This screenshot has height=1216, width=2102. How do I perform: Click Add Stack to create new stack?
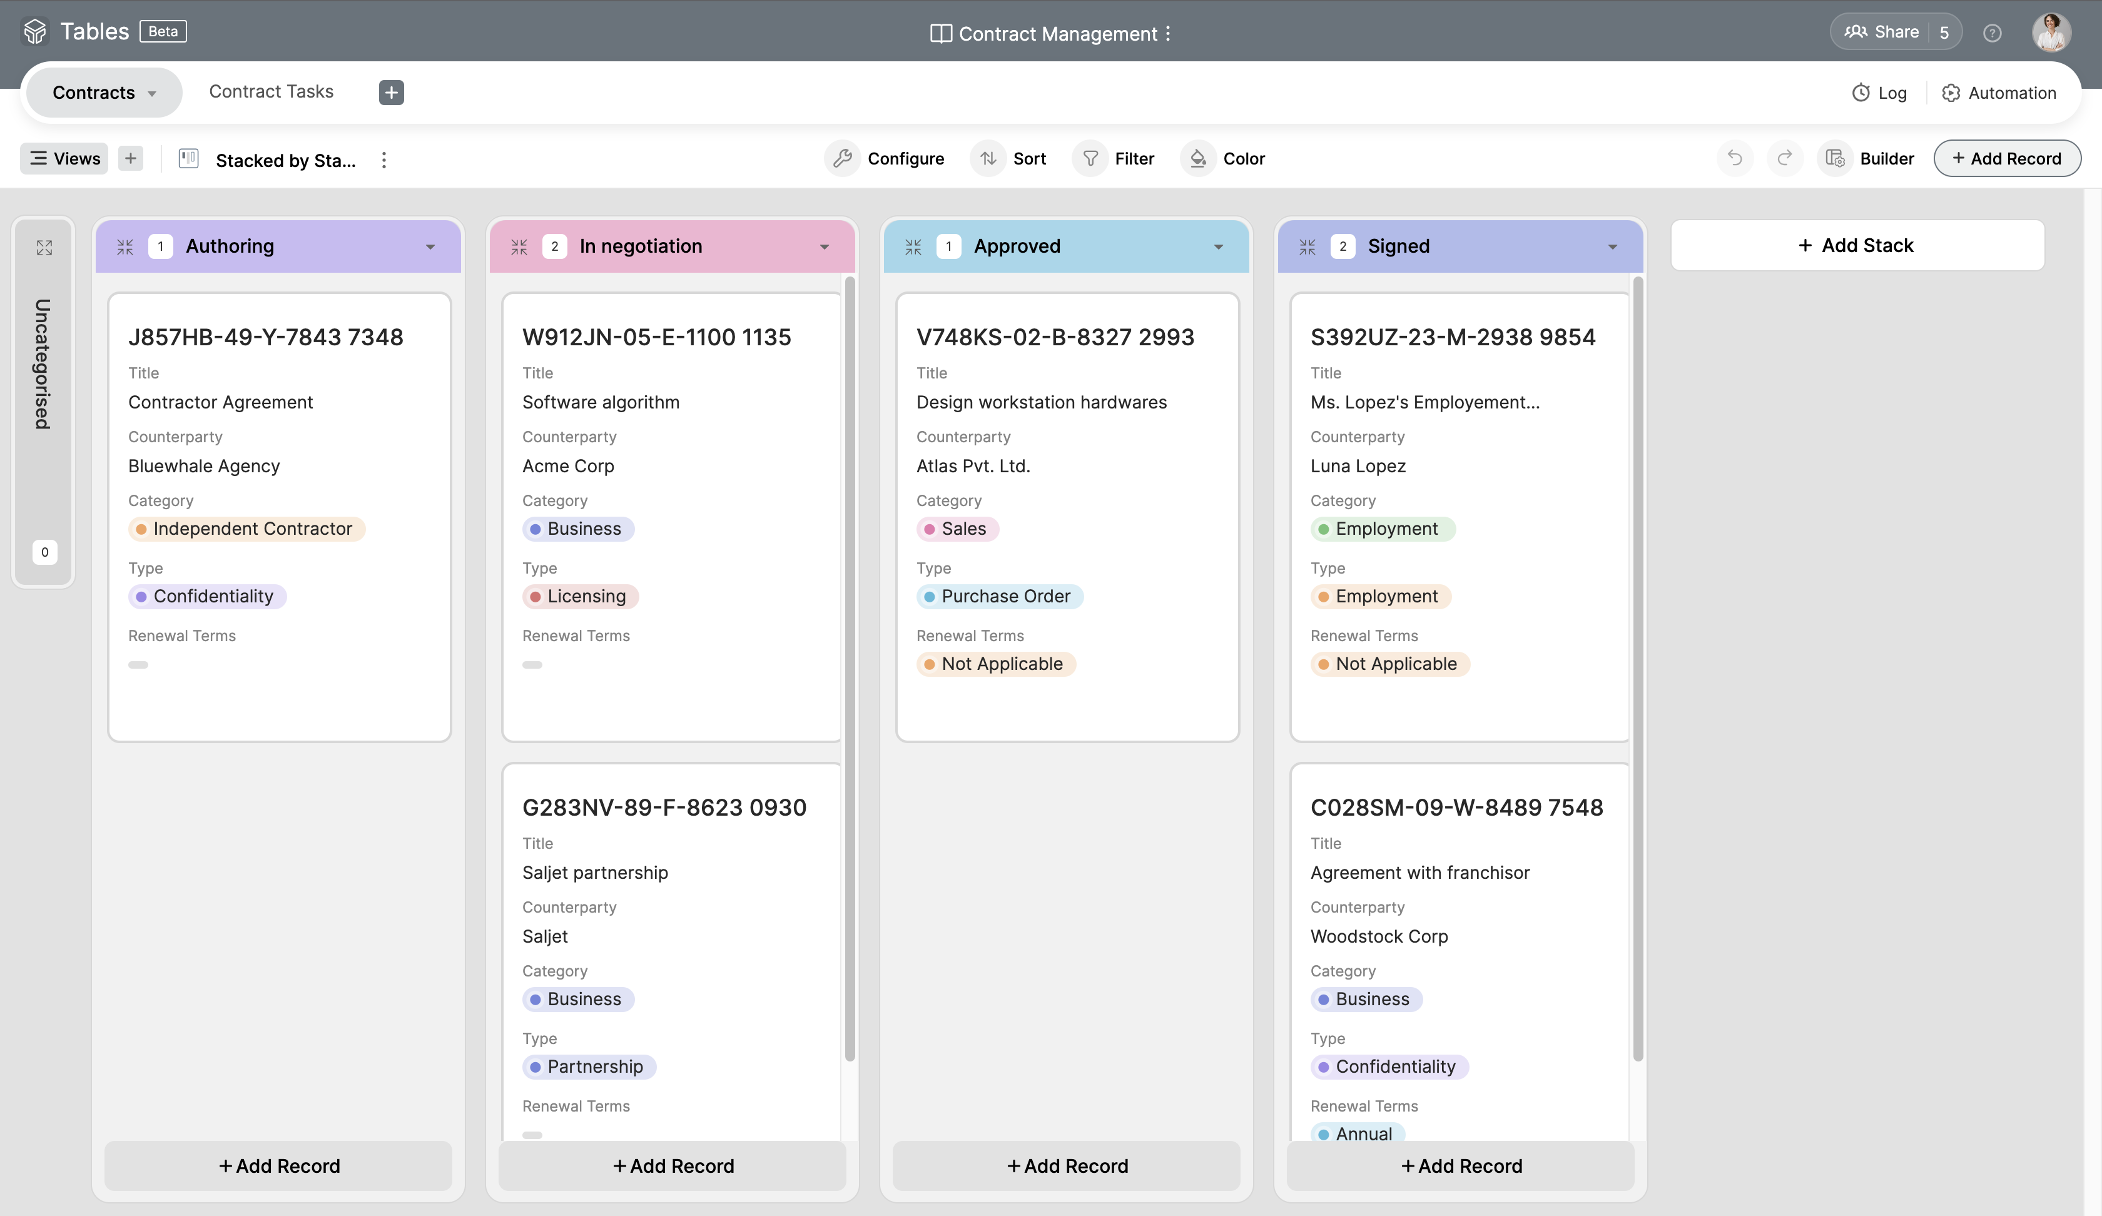click(x=1857, y=245)
